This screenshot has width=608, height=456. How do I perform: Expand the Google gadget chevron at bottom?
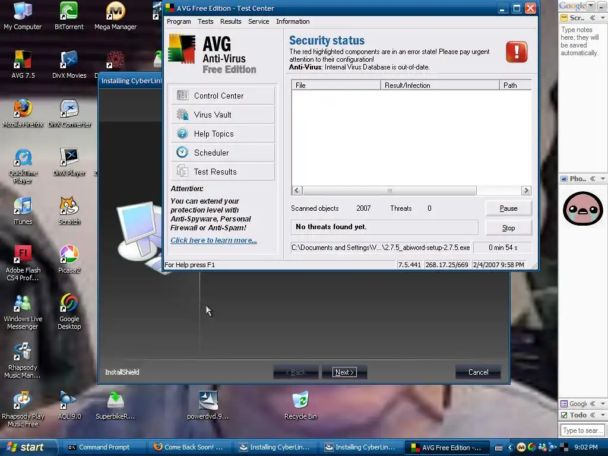(x=593, y=404)
